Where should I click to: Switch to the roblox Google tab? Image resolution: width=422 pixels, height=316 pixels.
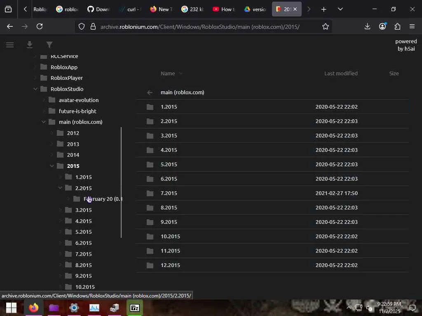click(x=67, y=9)
